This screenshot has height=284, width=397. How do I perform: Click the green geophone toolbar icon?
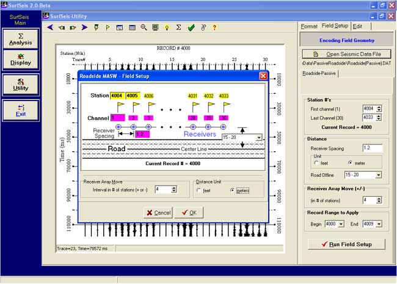(97, 27)
